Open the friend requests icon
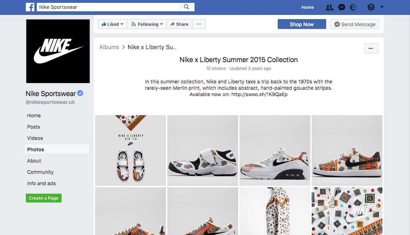The width and height of the screenshot is (410, 235). tap(329, 7)
